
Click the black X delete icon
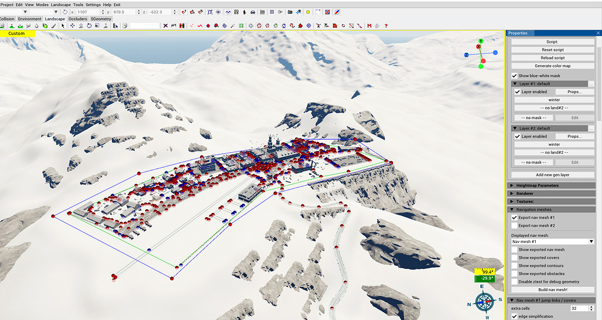tap(166, 26)
